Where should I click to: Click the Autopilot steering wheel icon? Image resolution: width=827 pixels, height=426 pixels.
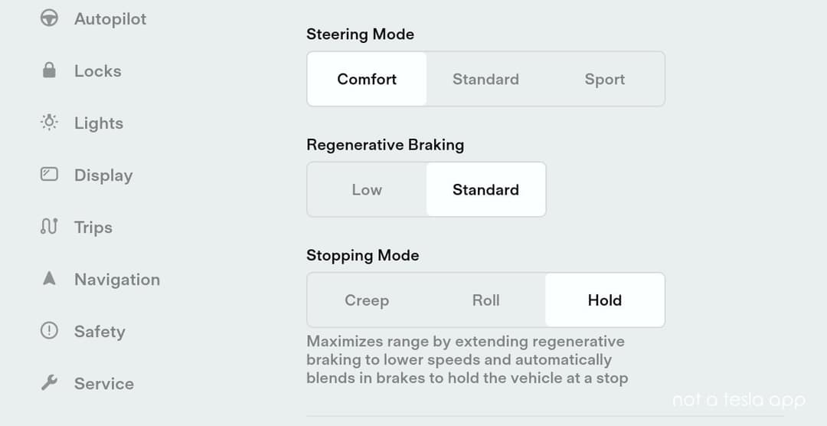(49, 18)
